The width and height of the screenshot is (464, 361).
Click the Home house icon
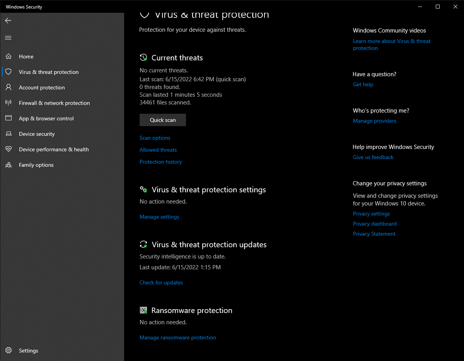click(9, 56)
